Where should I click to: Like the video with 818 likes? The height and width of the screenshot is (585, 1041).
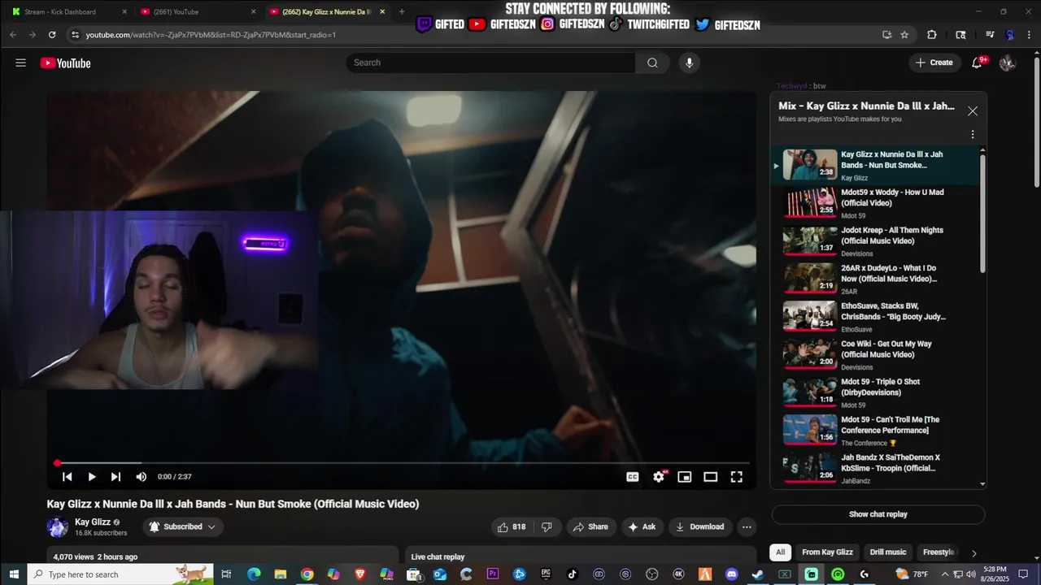click(x=512, y=526)
